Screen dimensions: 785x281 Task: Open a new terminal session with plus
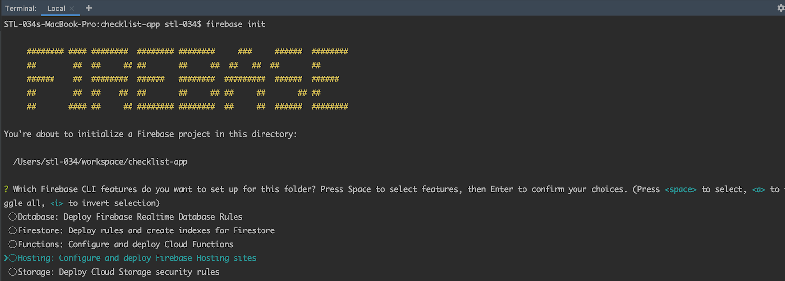click(x=89, y=8)
